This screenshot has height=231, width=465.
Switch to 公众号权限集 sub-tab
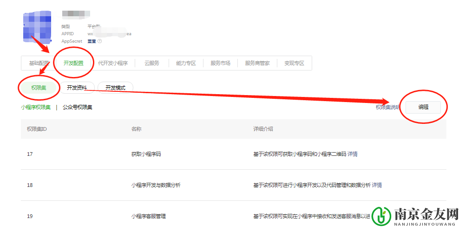[x=78, y=107]
